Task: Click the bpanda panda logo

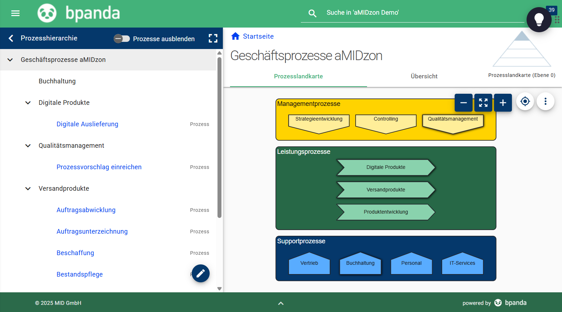Action: pos(47,13)
